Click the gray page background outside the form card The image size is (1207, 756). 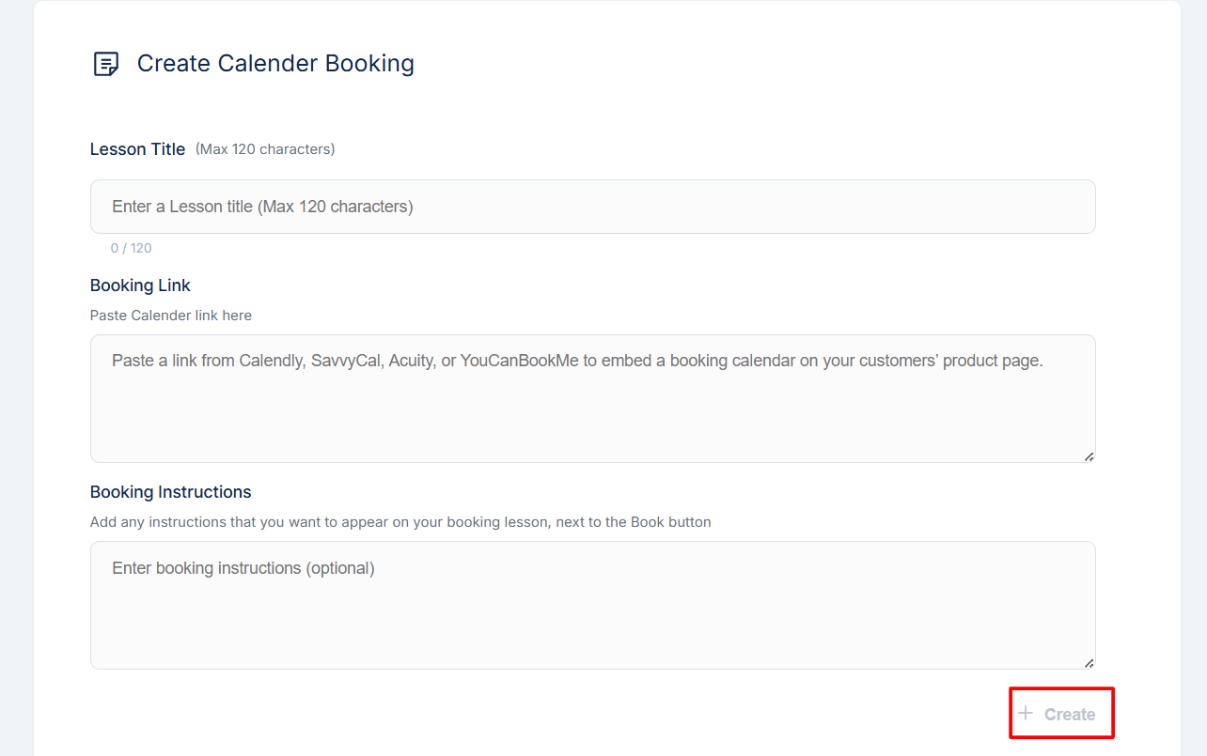(x=16, y=376)
